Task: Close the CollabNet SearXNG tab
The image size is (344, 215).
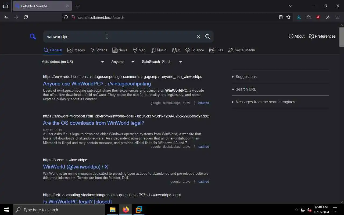Action: point(67,6)
